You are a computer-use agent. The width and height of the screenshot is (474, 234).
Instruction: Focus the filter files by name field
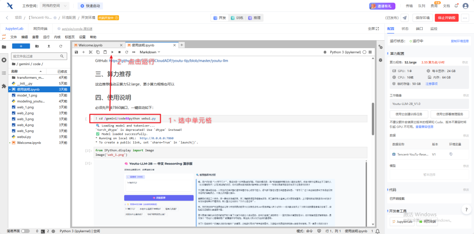coord(39,56)
